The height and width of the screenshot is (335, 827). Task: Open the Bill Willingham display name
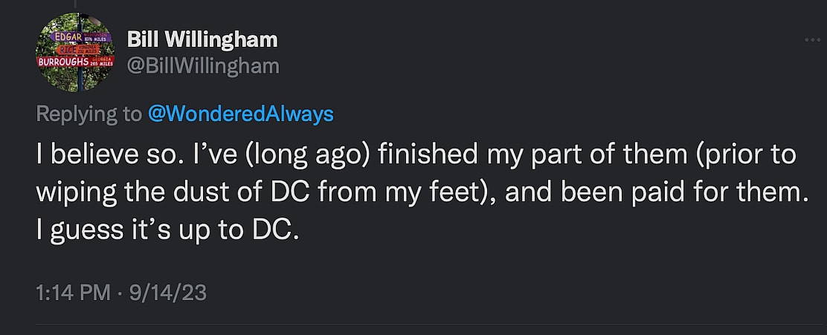click(202, 39)
